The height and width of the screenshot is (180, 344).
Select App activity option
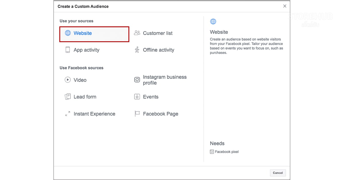pos(86,50)
